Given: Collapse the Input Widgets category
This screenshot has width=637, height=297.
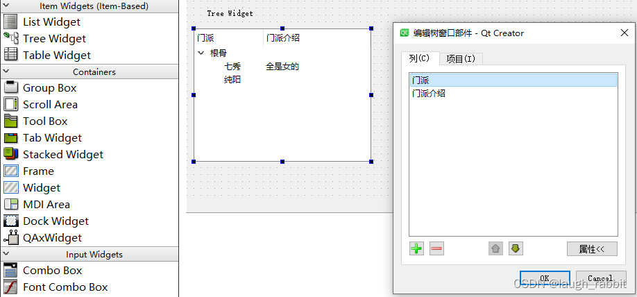Looking at the screenshot, I should coord(6,254).
